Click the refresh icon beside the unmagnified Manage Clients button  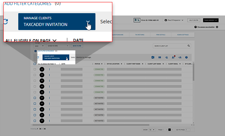38,57
